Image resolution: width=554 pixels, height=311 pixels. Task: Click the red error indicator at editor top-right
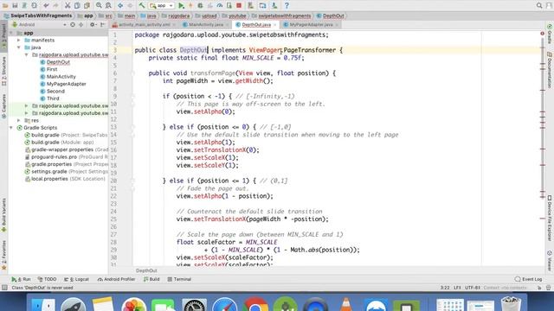point(542,34)
